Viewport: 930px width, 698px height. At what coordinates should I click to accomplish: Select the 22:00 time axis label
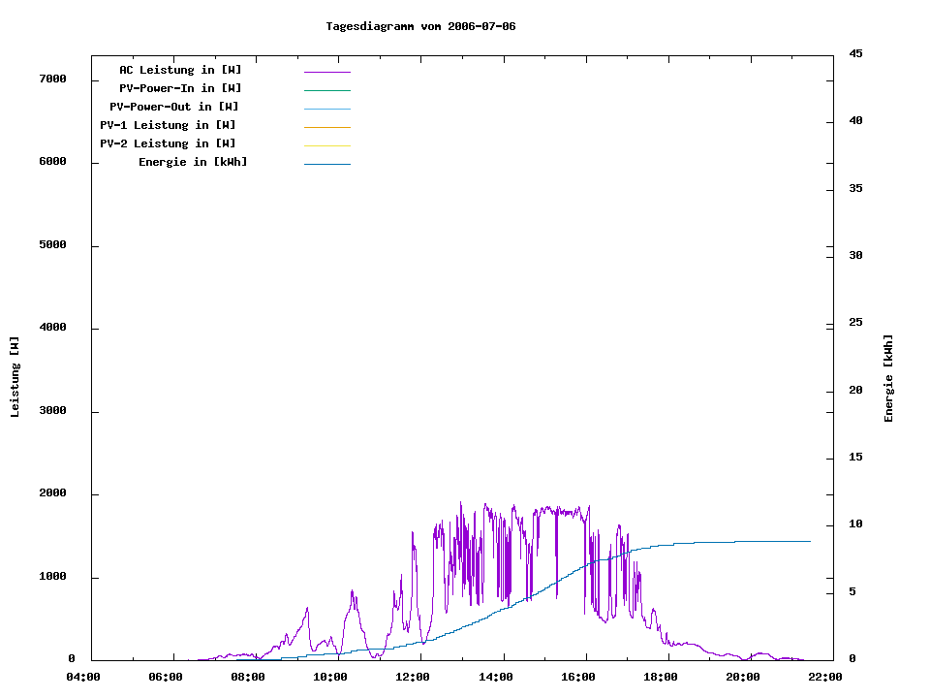coord(825,677)
